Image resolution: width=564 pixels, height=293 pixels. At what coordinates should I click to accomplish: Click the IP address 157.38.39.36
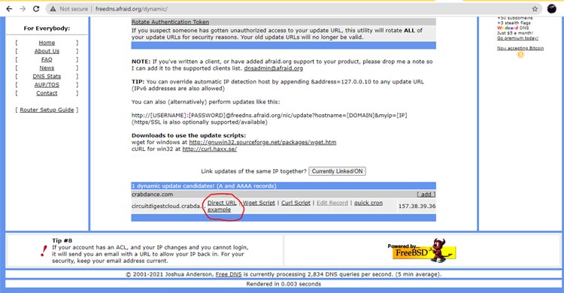(x=417, y=206)
